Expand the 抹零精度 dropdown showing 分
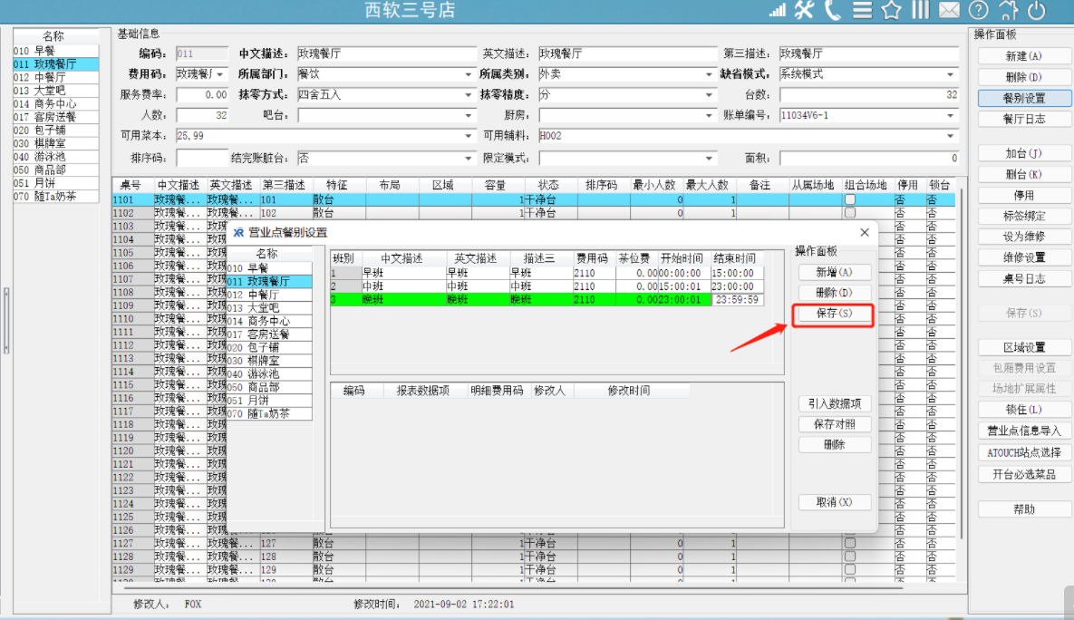 (708, 94)
